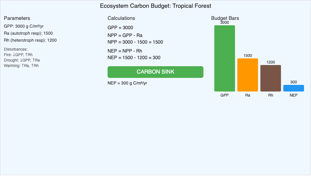Click the GPP 3000 g C/m²/yr parameter

(24, 26)
